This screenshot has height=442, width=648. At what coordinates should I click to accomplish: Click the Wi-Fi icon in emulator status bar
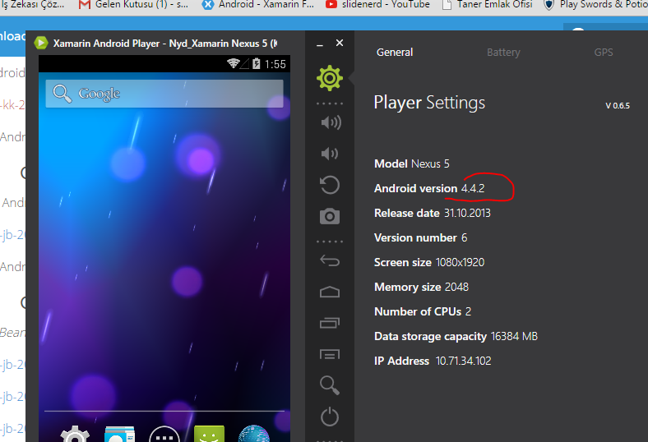coord(233,63)
